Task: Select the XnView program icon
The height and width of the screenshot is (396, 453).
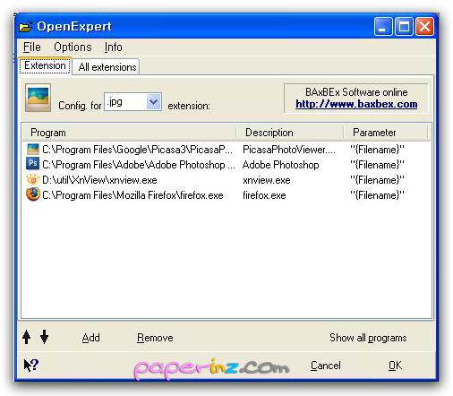Action: [32, 179]
